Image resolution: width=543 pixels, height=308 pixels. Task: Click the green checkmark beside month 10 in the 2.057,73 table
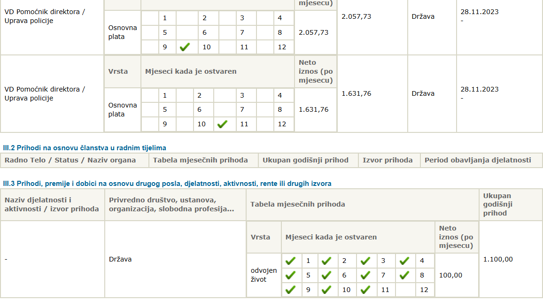pos(185,47)
